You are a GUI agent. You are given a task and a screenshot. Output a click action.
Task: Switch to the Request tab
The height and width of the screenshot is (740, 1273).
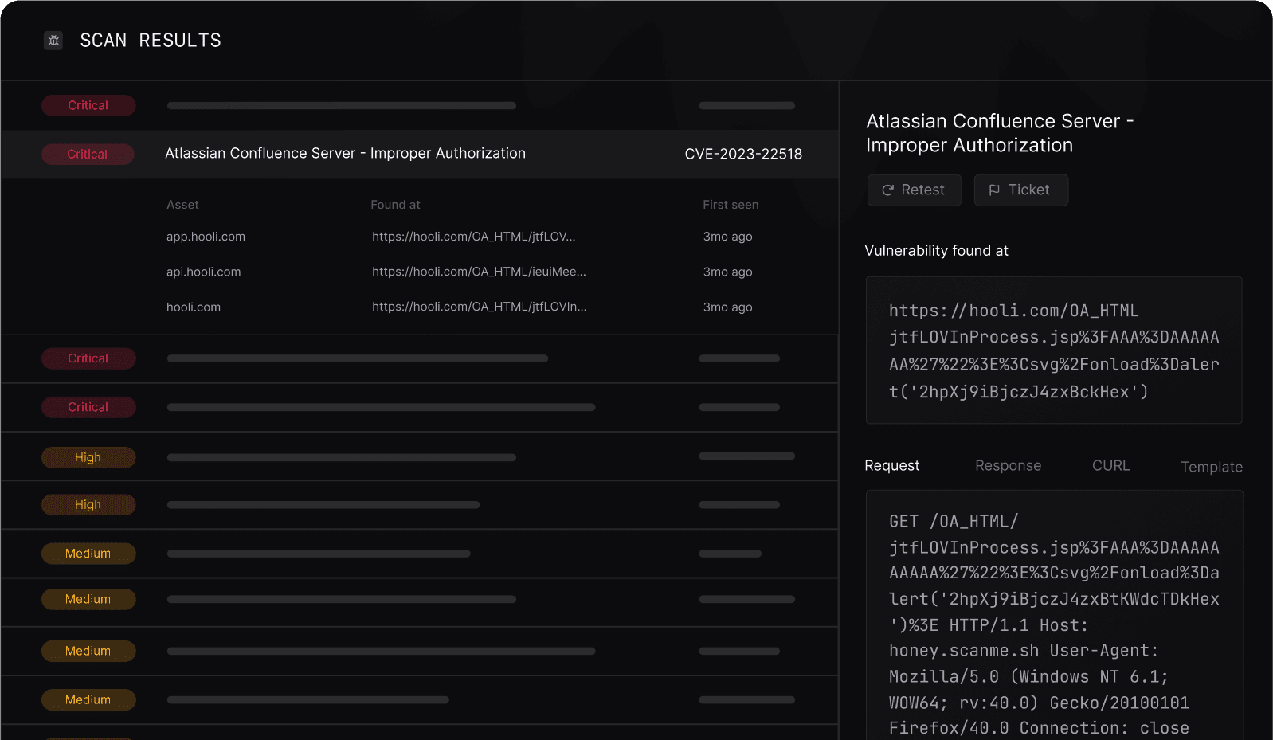click(892, 466)
